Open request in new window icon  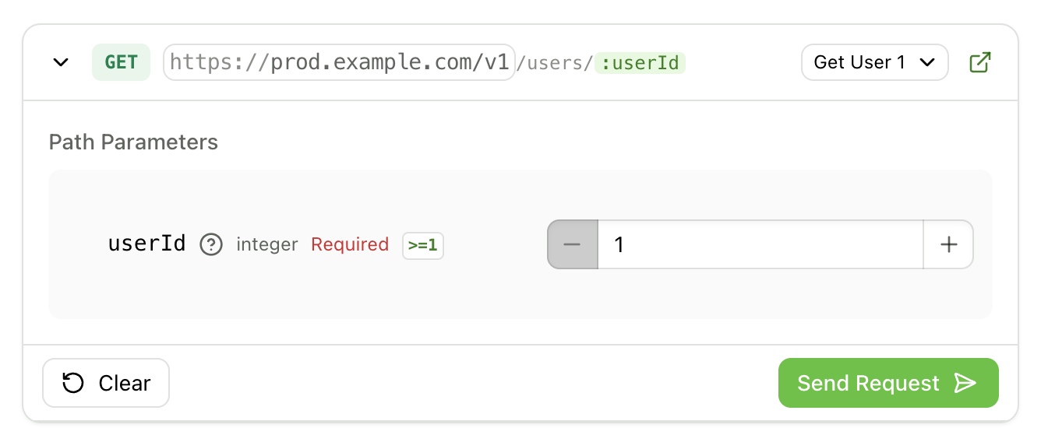[979, 63]
